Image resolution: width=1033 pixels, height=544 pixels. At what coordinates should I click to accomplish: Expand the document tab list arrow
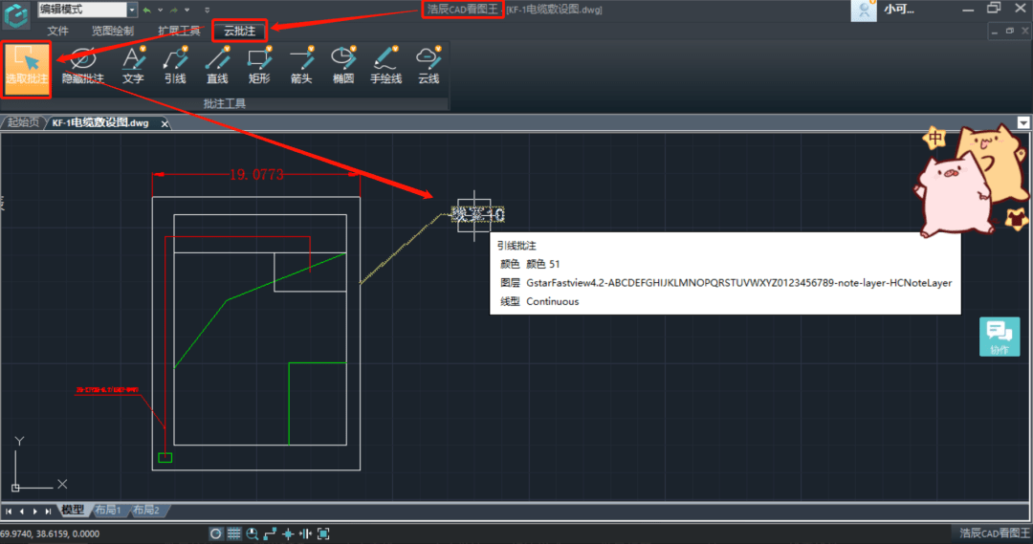pyautogui.click(x=1023, y=122)
